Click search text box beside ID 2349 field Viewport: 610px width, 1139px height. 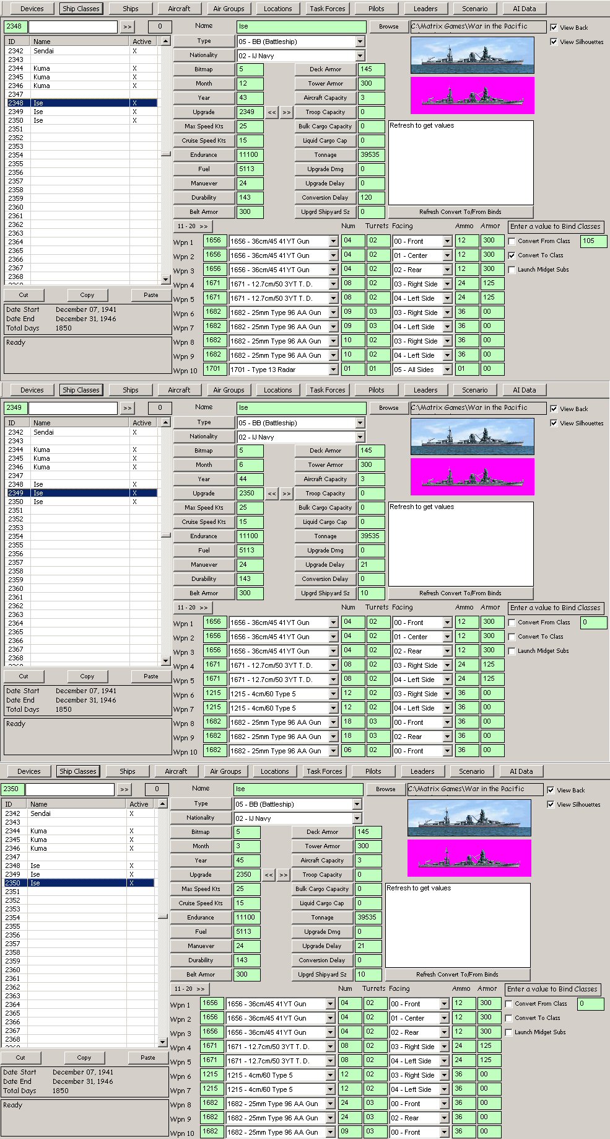(x=73, y=408)
